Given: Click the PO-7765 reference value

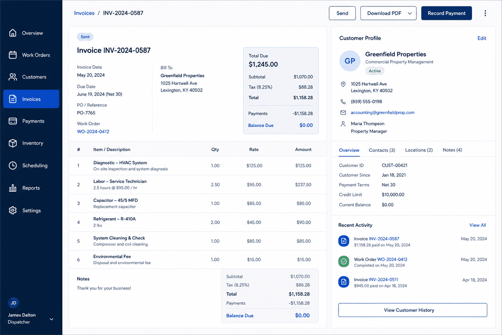Looking at the screenshot, I should pyautogui.click(x=86, y=113).
